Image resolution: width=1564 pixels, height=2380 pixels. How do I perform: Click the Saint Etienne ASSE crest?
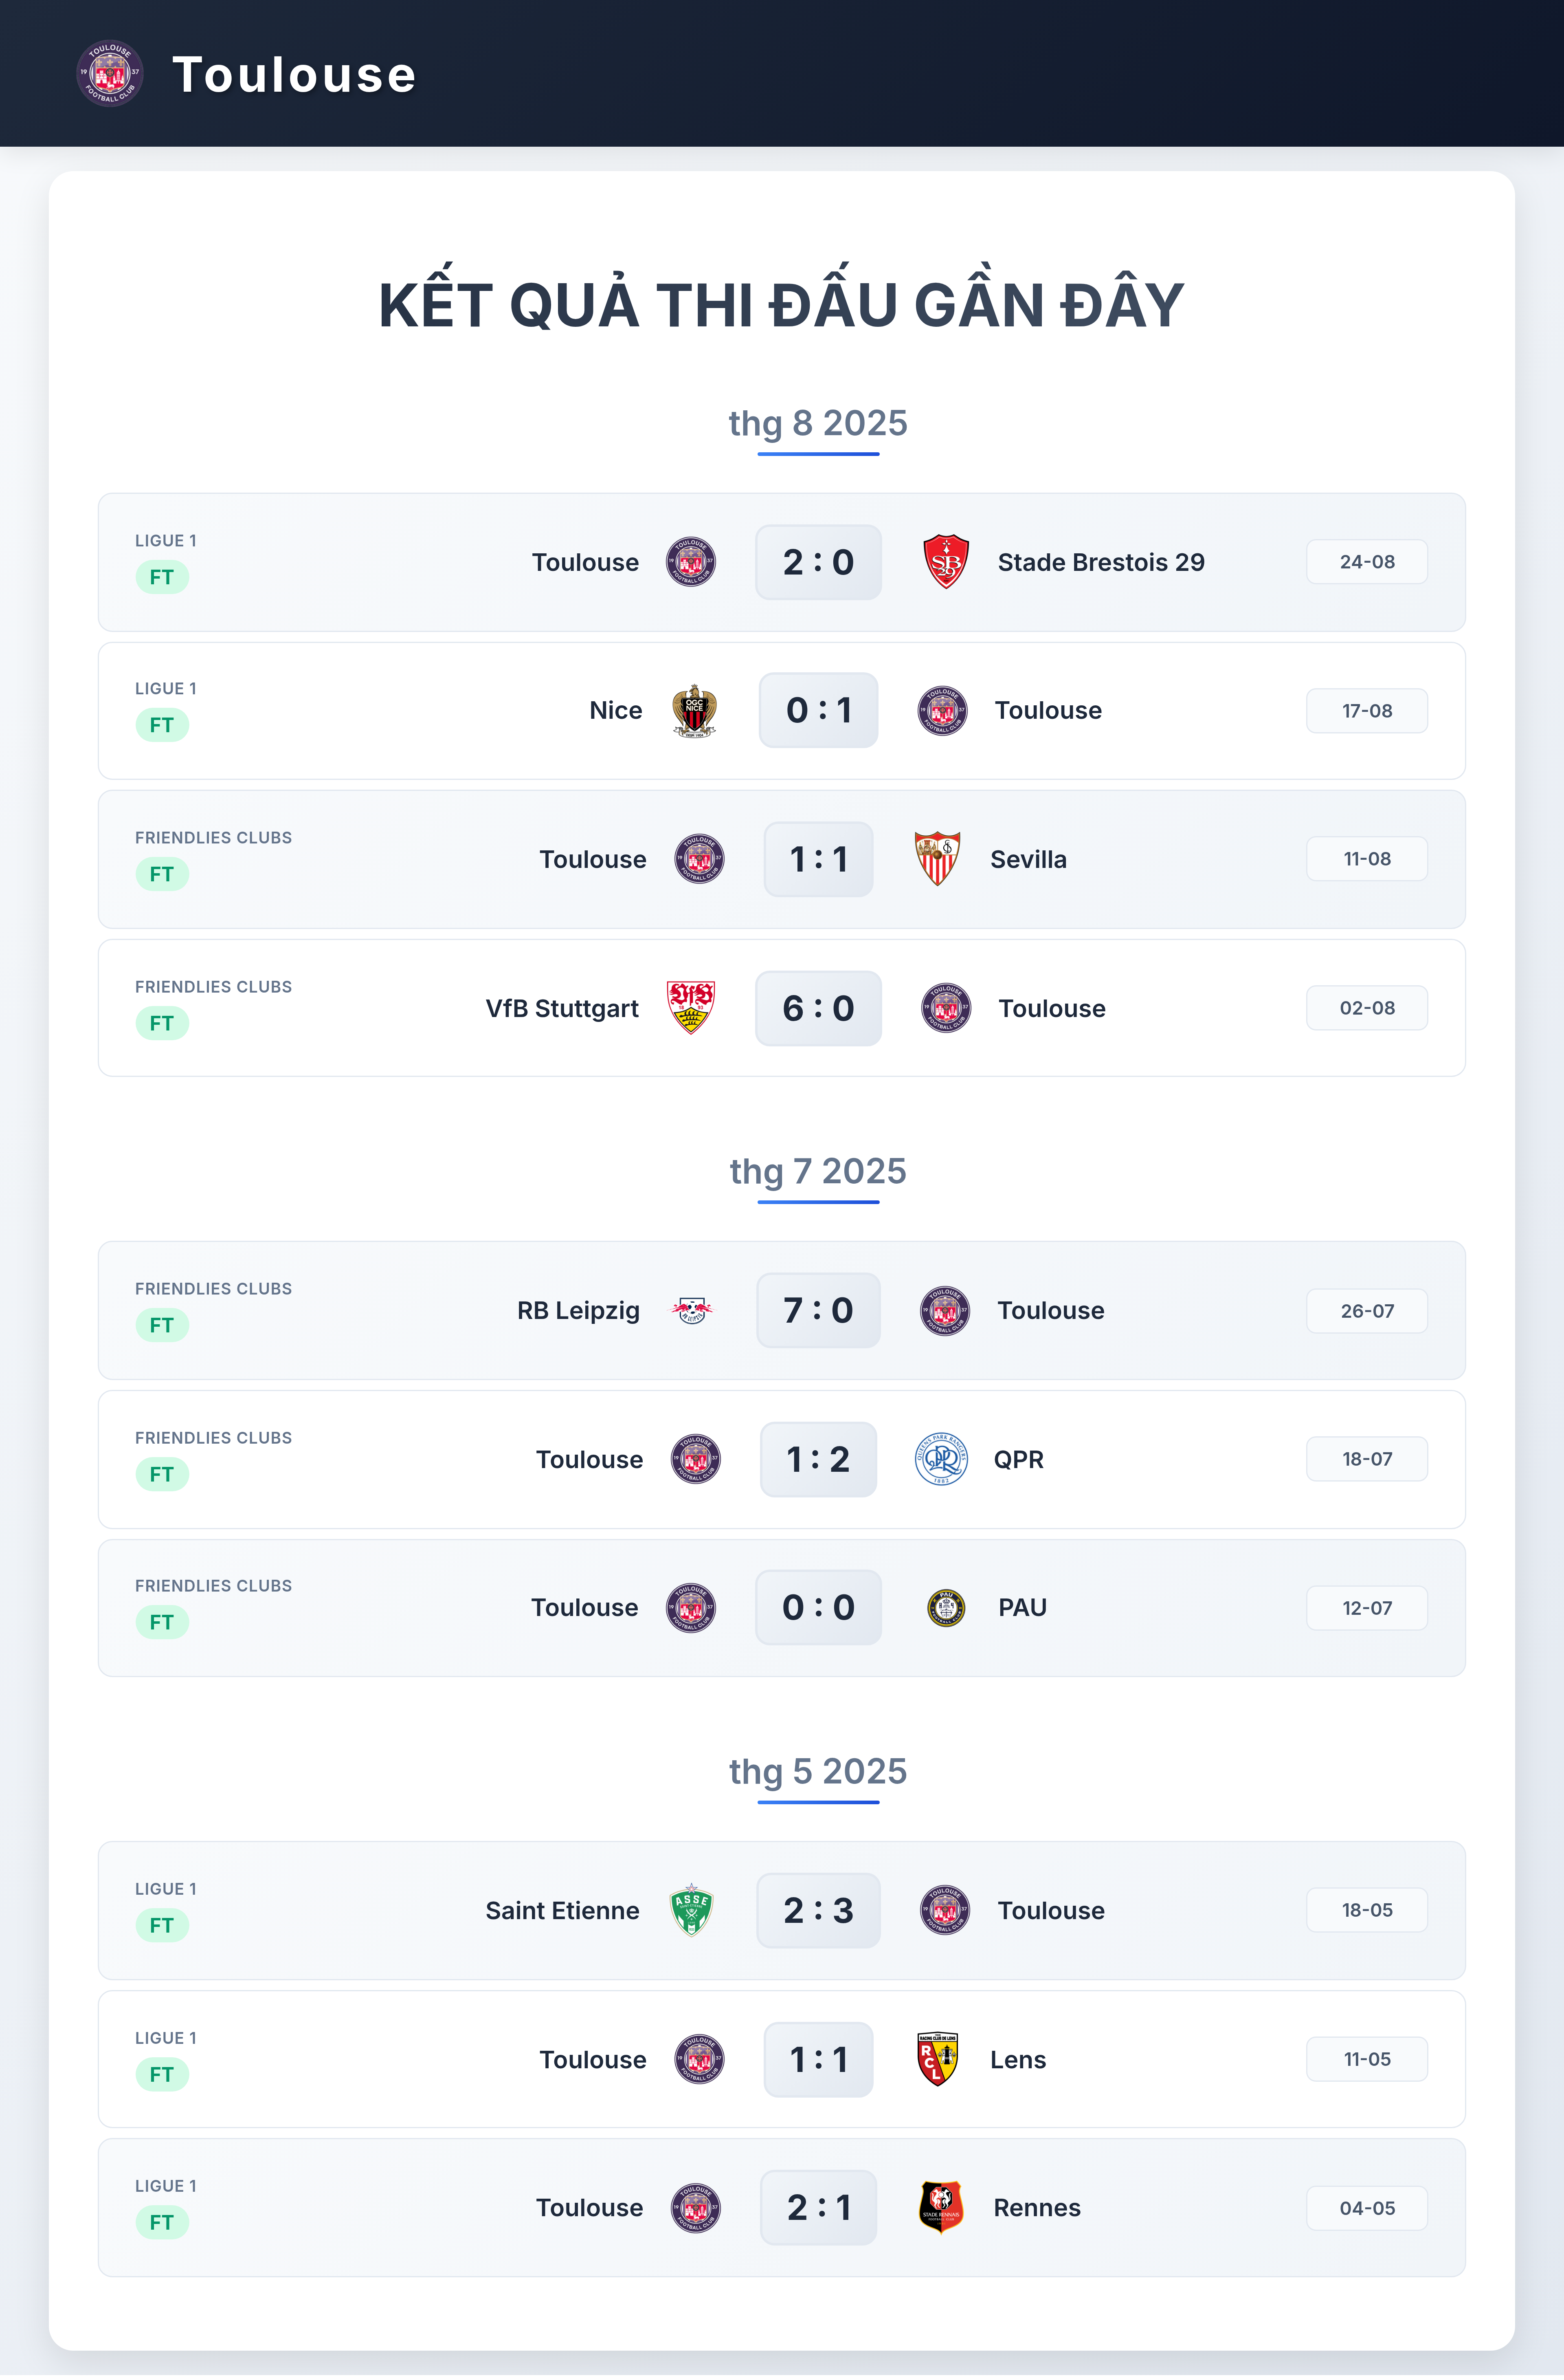tap(692, 1910)
